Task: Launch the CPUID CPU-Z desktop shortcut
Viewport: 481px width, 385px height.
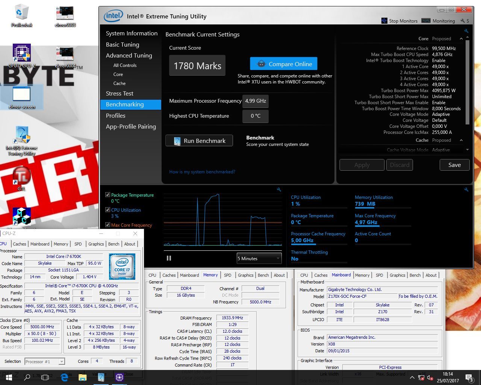Action: 21,56
